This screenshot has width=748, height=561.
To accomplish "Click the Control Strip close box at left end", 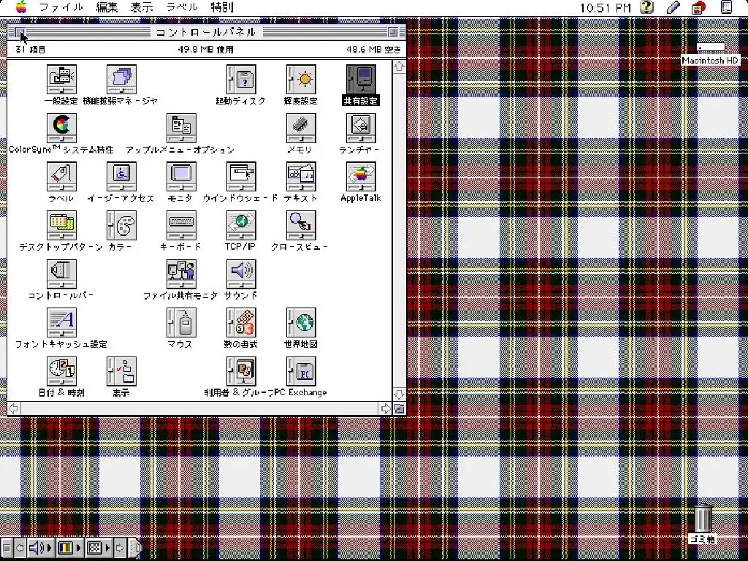I will [6, 548].
